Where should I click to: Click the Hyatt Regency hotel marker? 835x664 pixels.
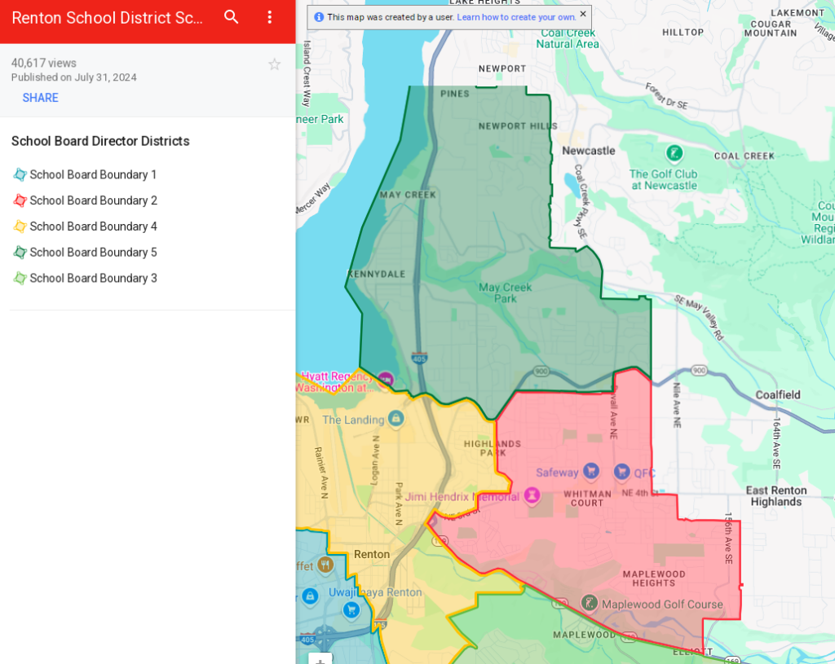point(386,380)
